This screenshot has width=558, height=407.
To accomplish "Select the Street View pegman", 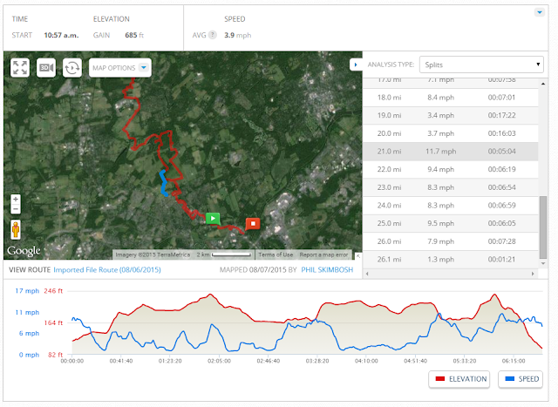I will pyautogui.click(x=16, y=229).
